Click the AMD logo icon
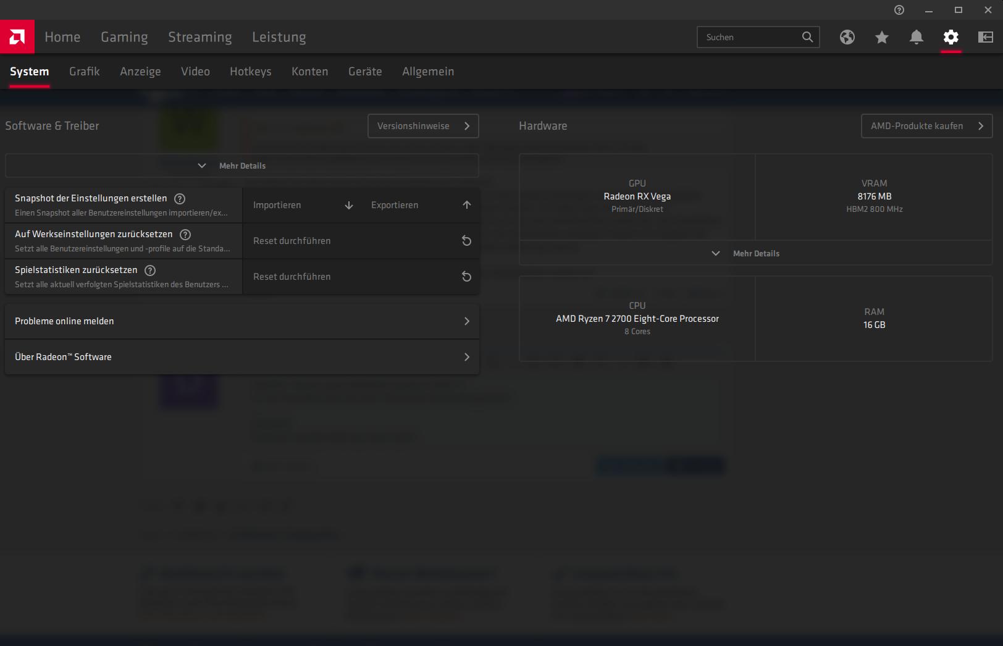The image size is (1003, 646). pos(17,37)
